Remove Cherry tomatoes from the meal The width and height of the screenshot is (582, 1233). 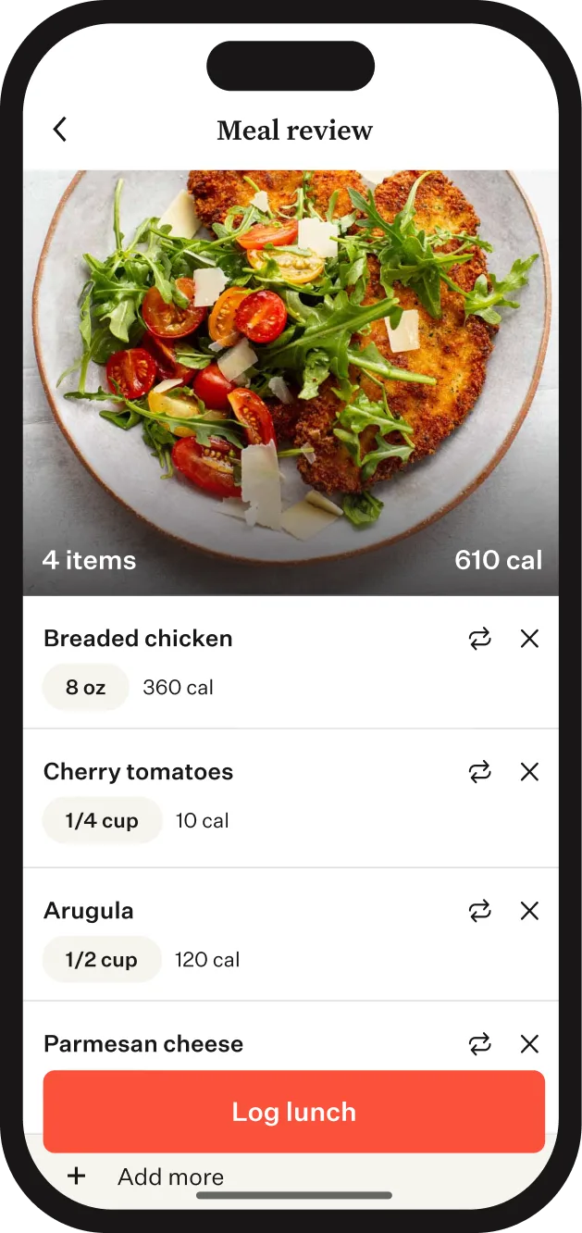tap(529, 772)
